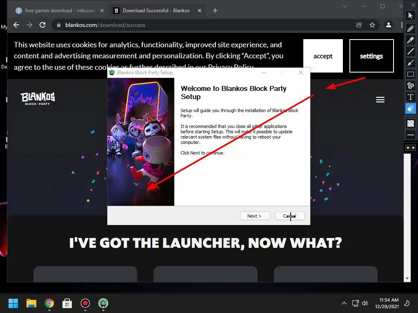418x313 pixels.
Task: Close the annotation toolbar with X
Action: pos(413,5)
